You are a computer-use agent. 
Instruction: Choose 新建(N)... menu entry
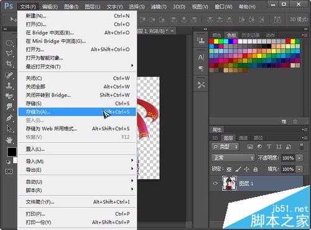coord(77,16)
